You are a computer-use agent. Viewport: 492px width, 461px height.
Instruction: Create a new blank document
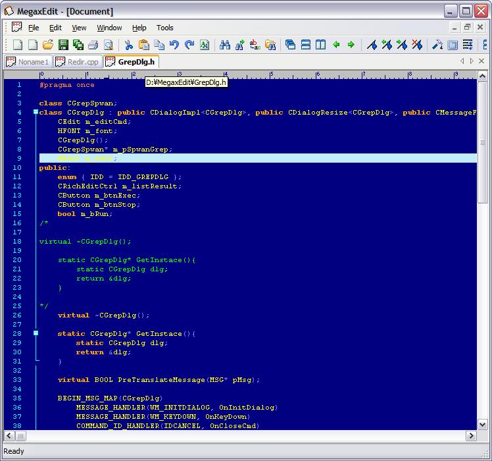[x=18, y=45]
